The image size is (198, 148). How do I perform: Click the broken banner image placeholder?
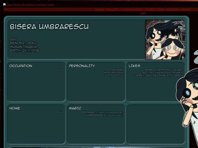point(29,5)
